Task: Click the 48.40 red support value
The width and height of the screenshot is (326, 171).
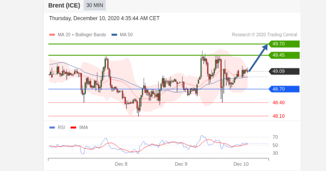Action: (x=279, y=102)
